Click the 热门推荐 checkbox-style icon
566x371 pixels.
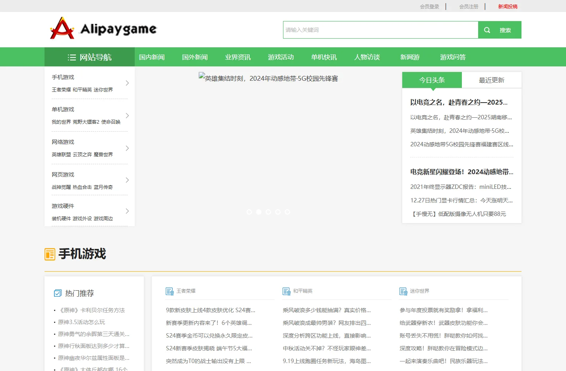point(58,293)
